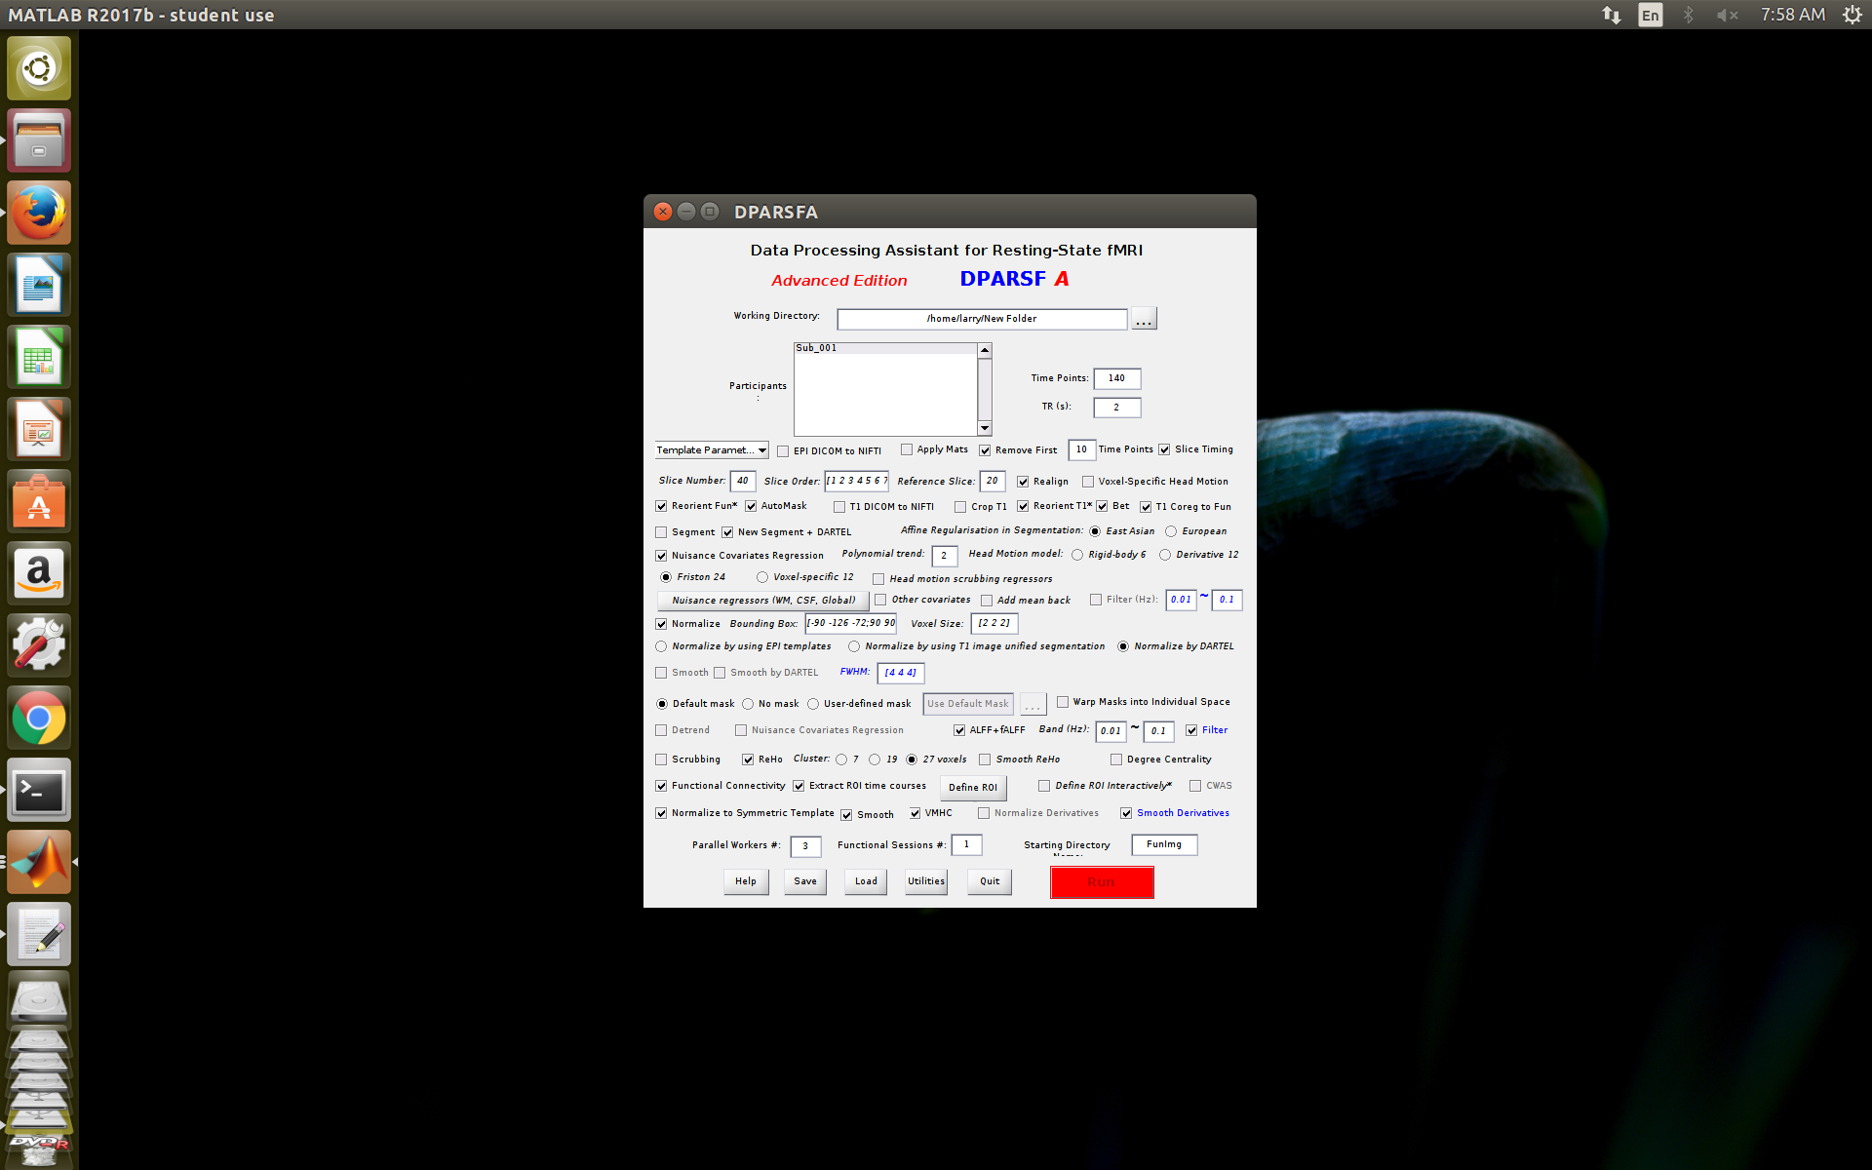Click the Slice Number field
Screen dimensions: 1872x1170
click(743, 481)
